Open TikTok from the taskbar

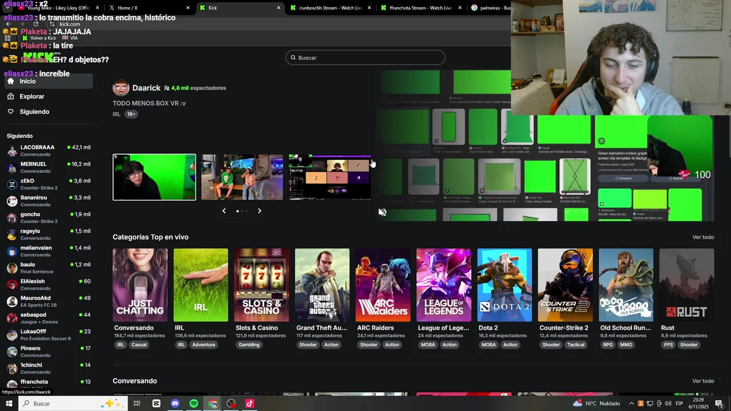click(x=250, y=404)
